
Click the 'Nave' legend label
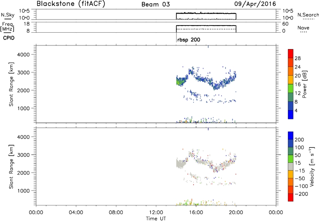pos(303,28)
